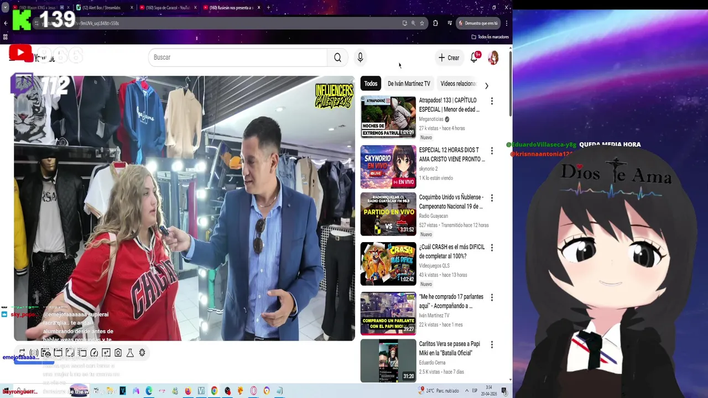
Task: Close the Sopa de Caracol tab
Action: tap(195, 8)
